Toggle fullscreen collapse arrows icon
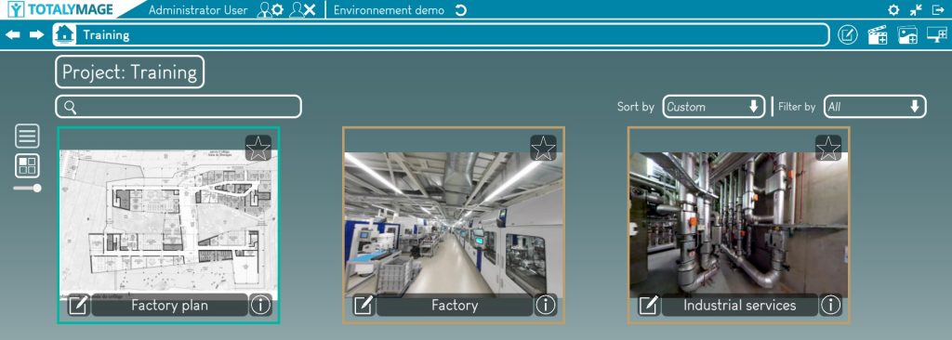This screenshot has width=952, height=340. coord(916,10)
